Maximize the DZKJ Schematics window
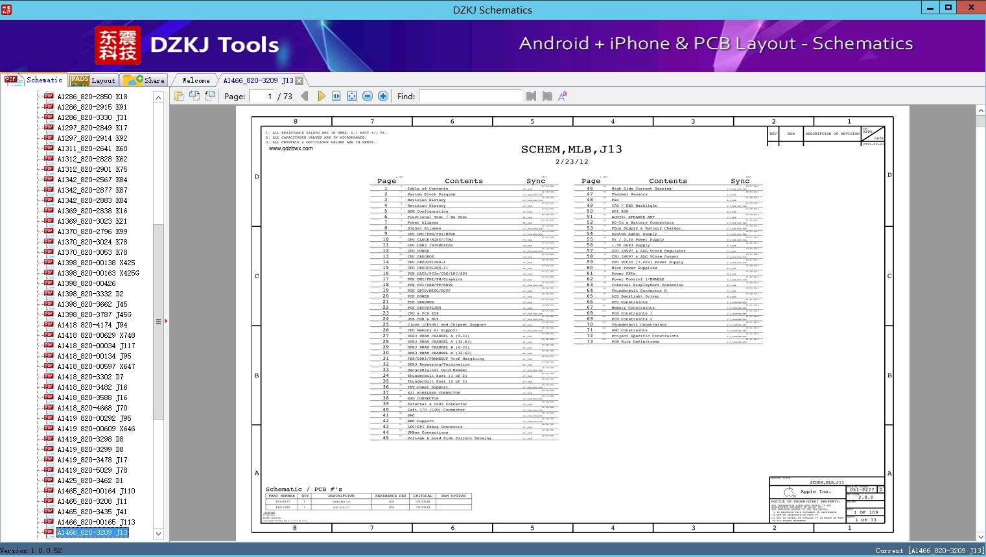The height and width of the screenshot is (557, 986). tap(948, 7)
